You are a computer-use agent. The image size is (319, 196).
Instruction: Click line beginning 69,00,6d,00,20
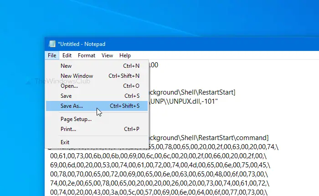tap(160, 165)
